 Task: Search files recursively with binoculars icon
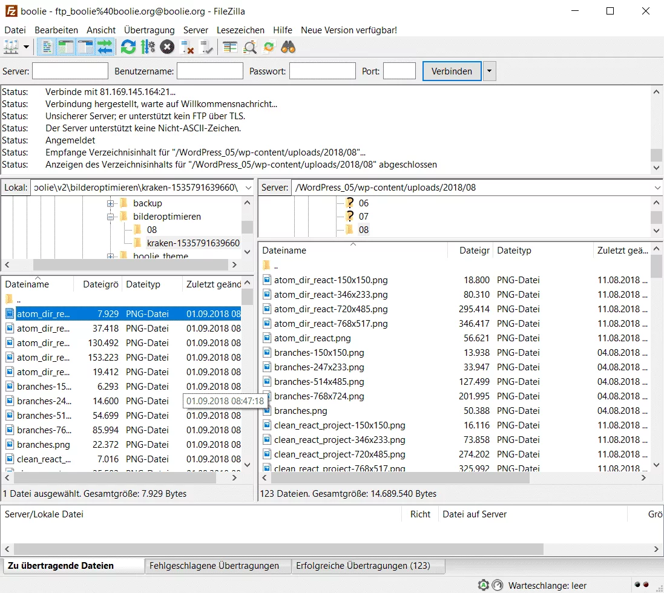pyautogui.click(x=288, y=47)
